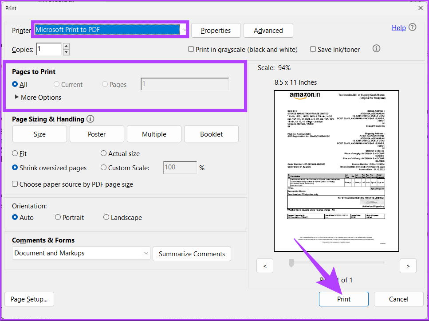Go to the previous preview page
The image size is (429, 321).
(x=265, y=266)
